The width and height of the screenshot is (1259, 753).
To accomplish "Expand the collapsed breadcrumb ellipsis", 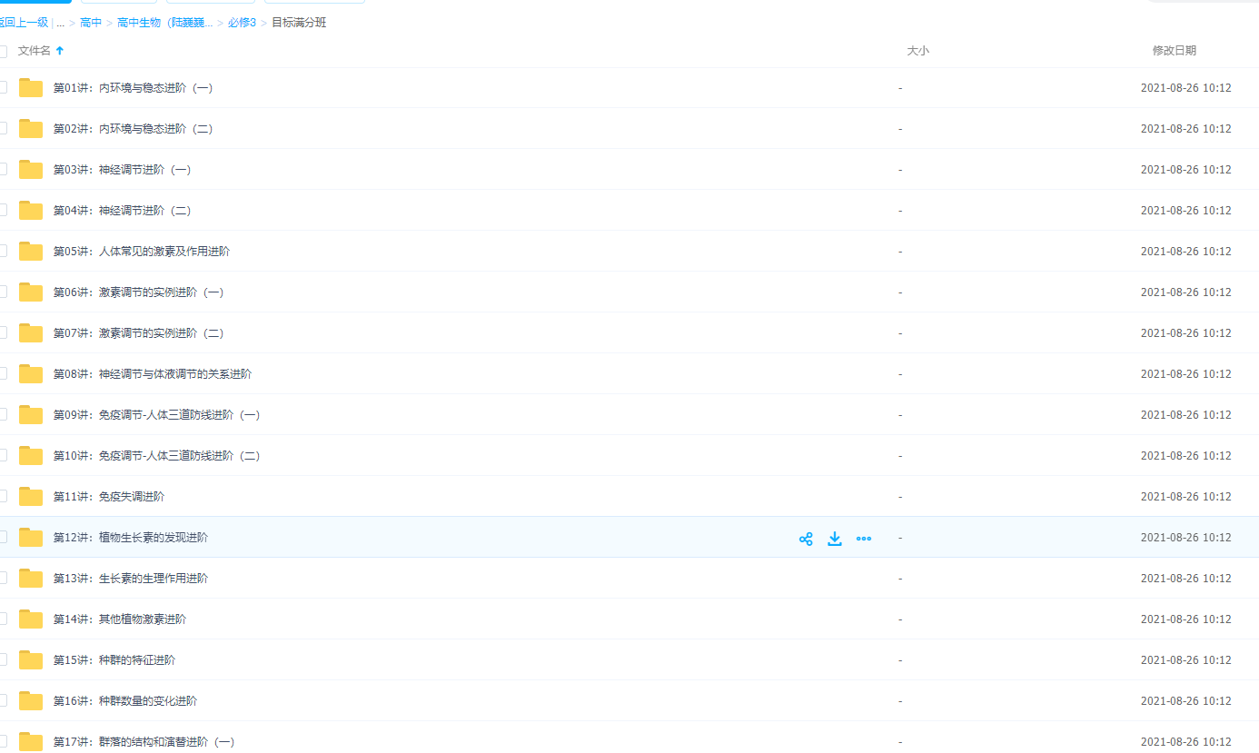I will point(60,23).
